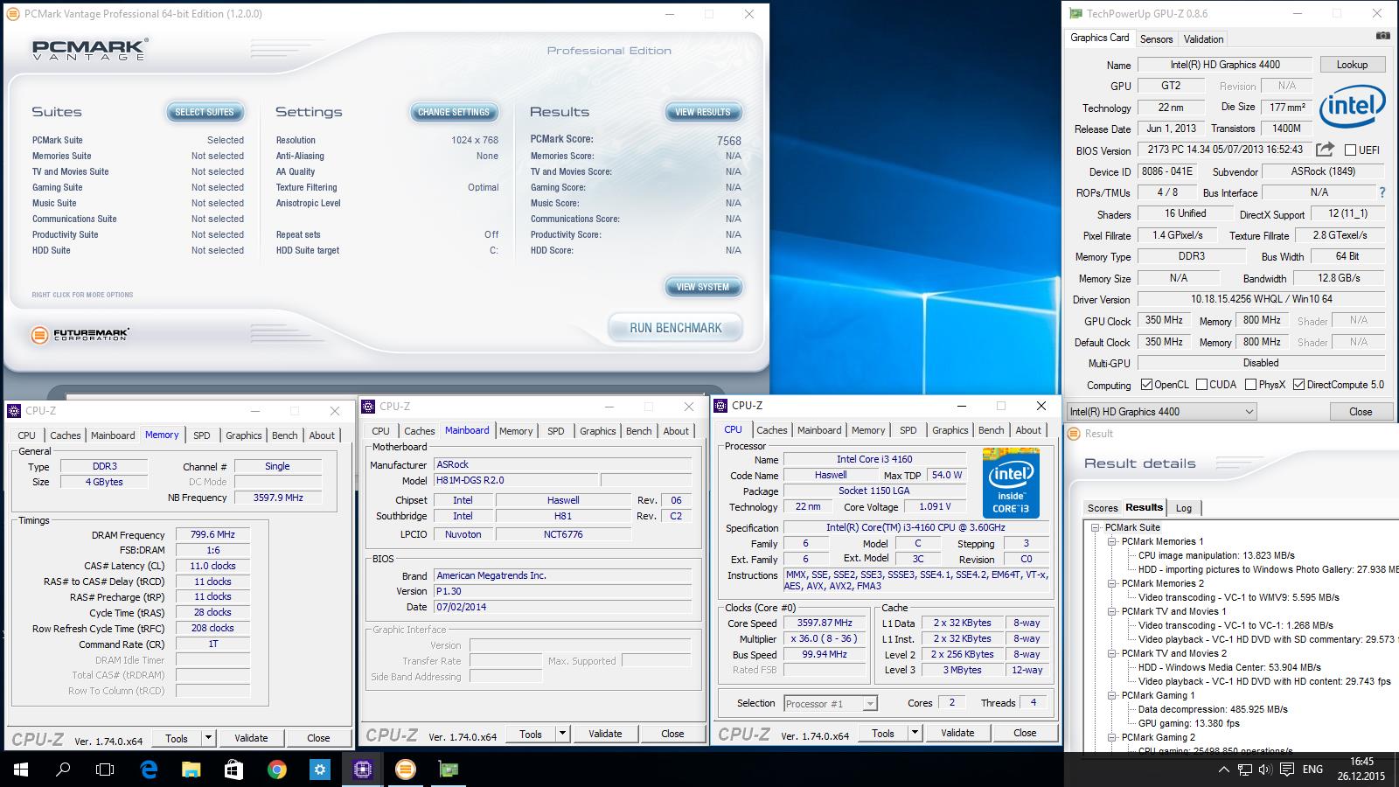Open Caches tab in CPU-Z processor window
The height and width of the screenshot is (787, 1399).
(771, 430)
